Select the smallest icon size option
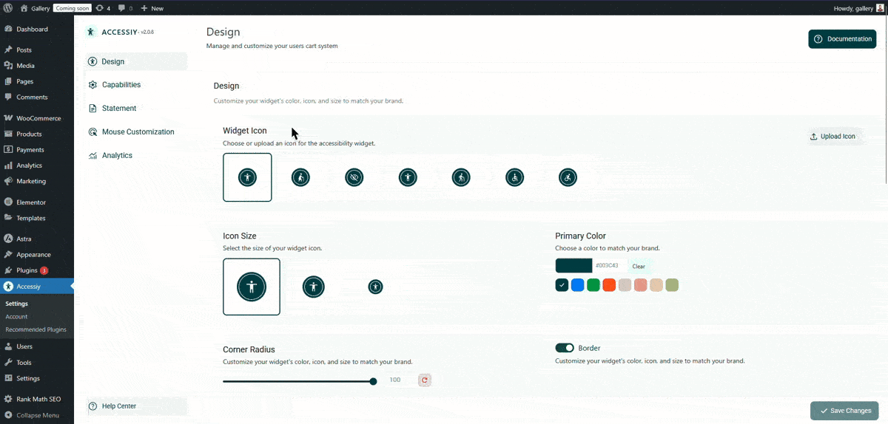888x424 pixels. click(376, 287)
